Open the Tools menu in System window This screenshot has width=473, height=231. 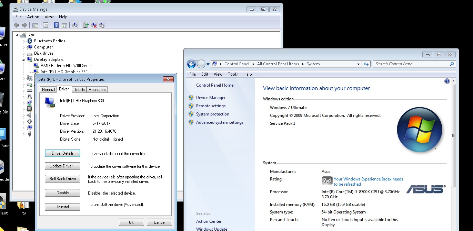pyautogui.click(x=233, y=74)
